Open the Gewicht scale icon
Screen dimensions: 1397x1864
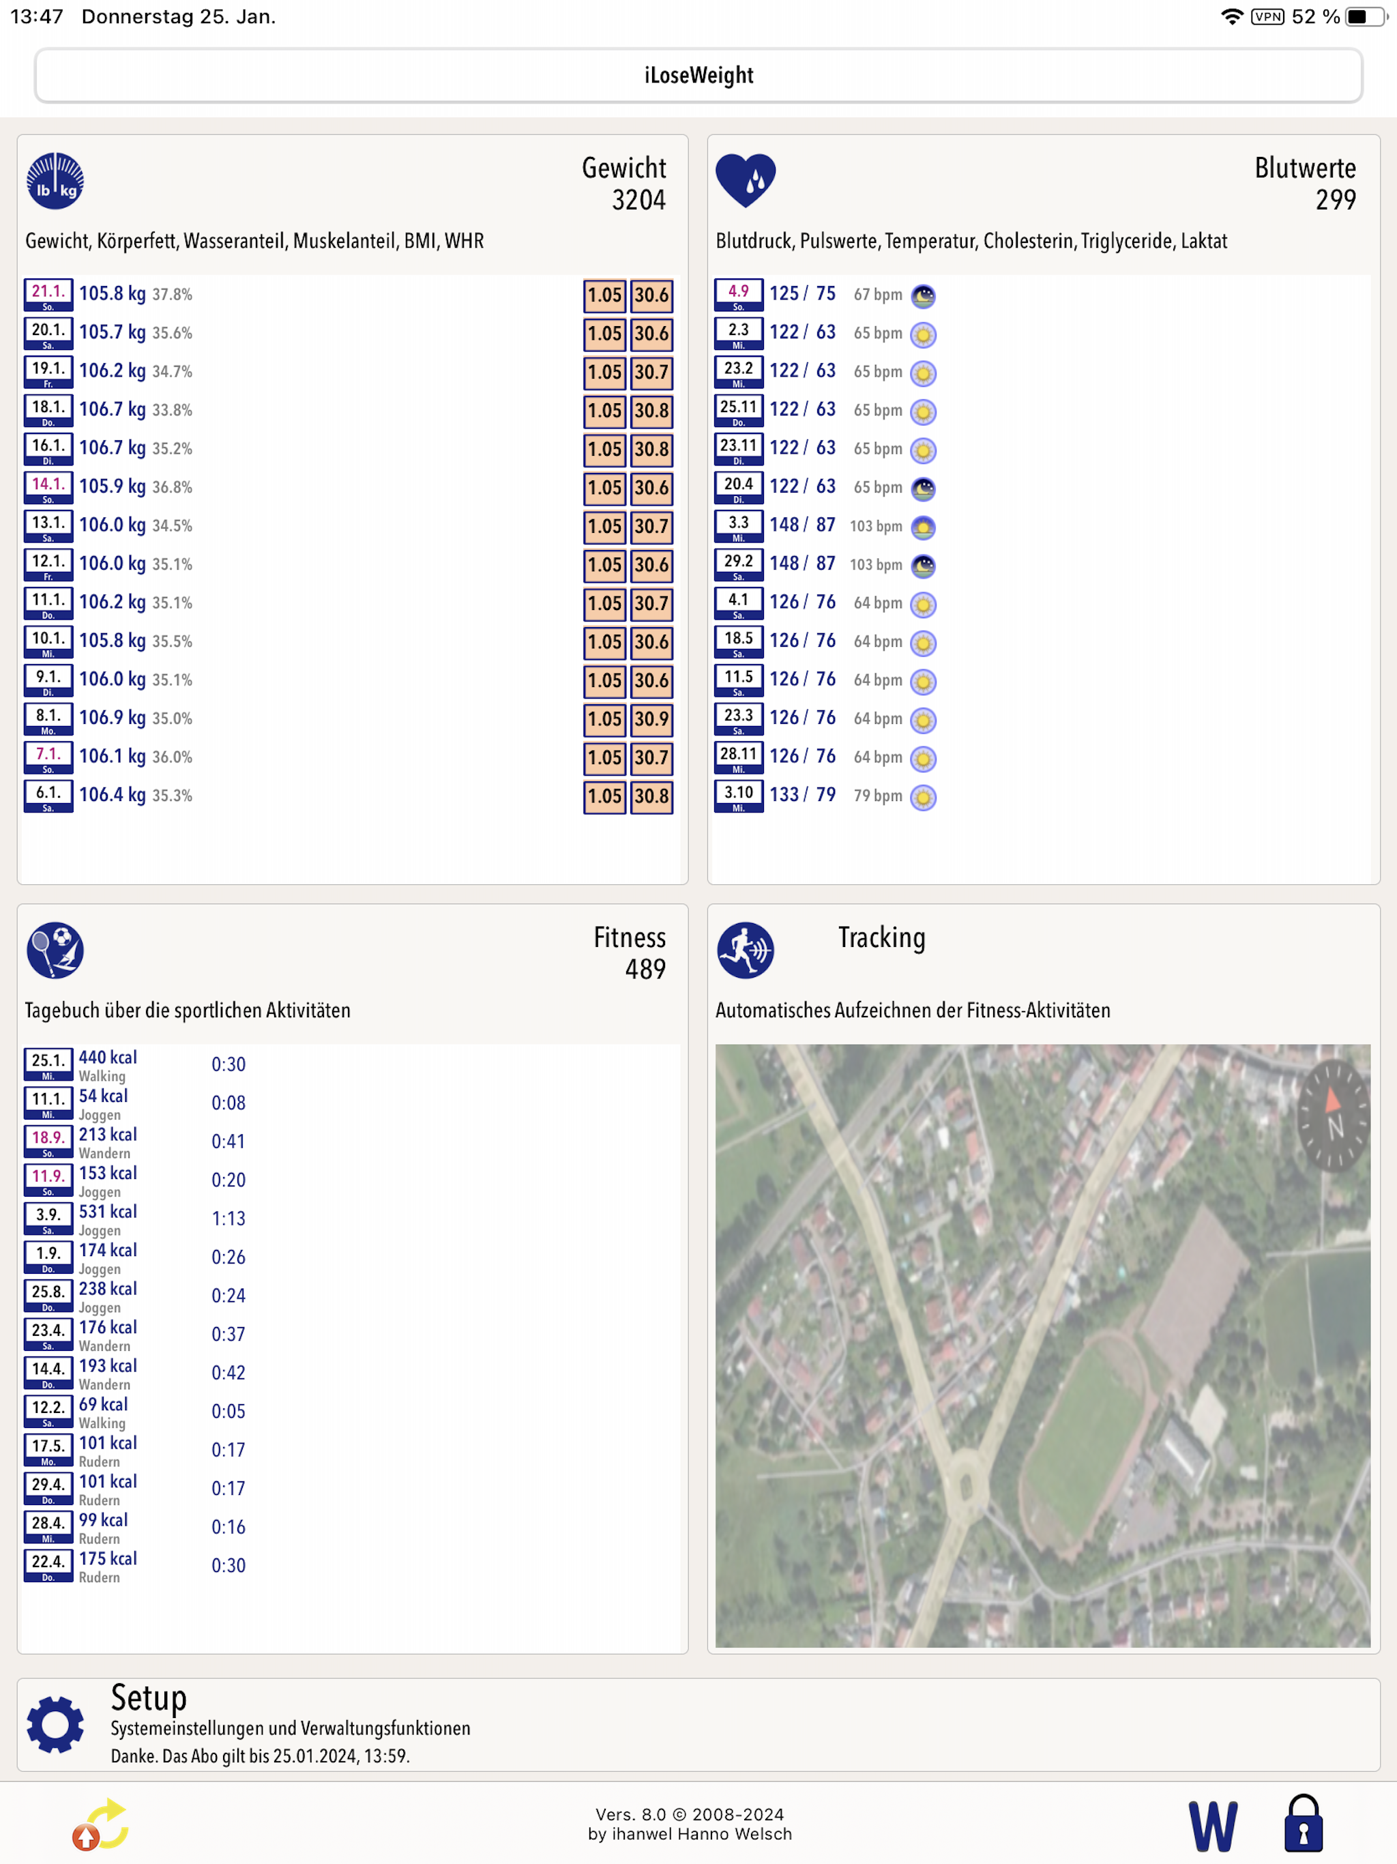pos(55,180)
